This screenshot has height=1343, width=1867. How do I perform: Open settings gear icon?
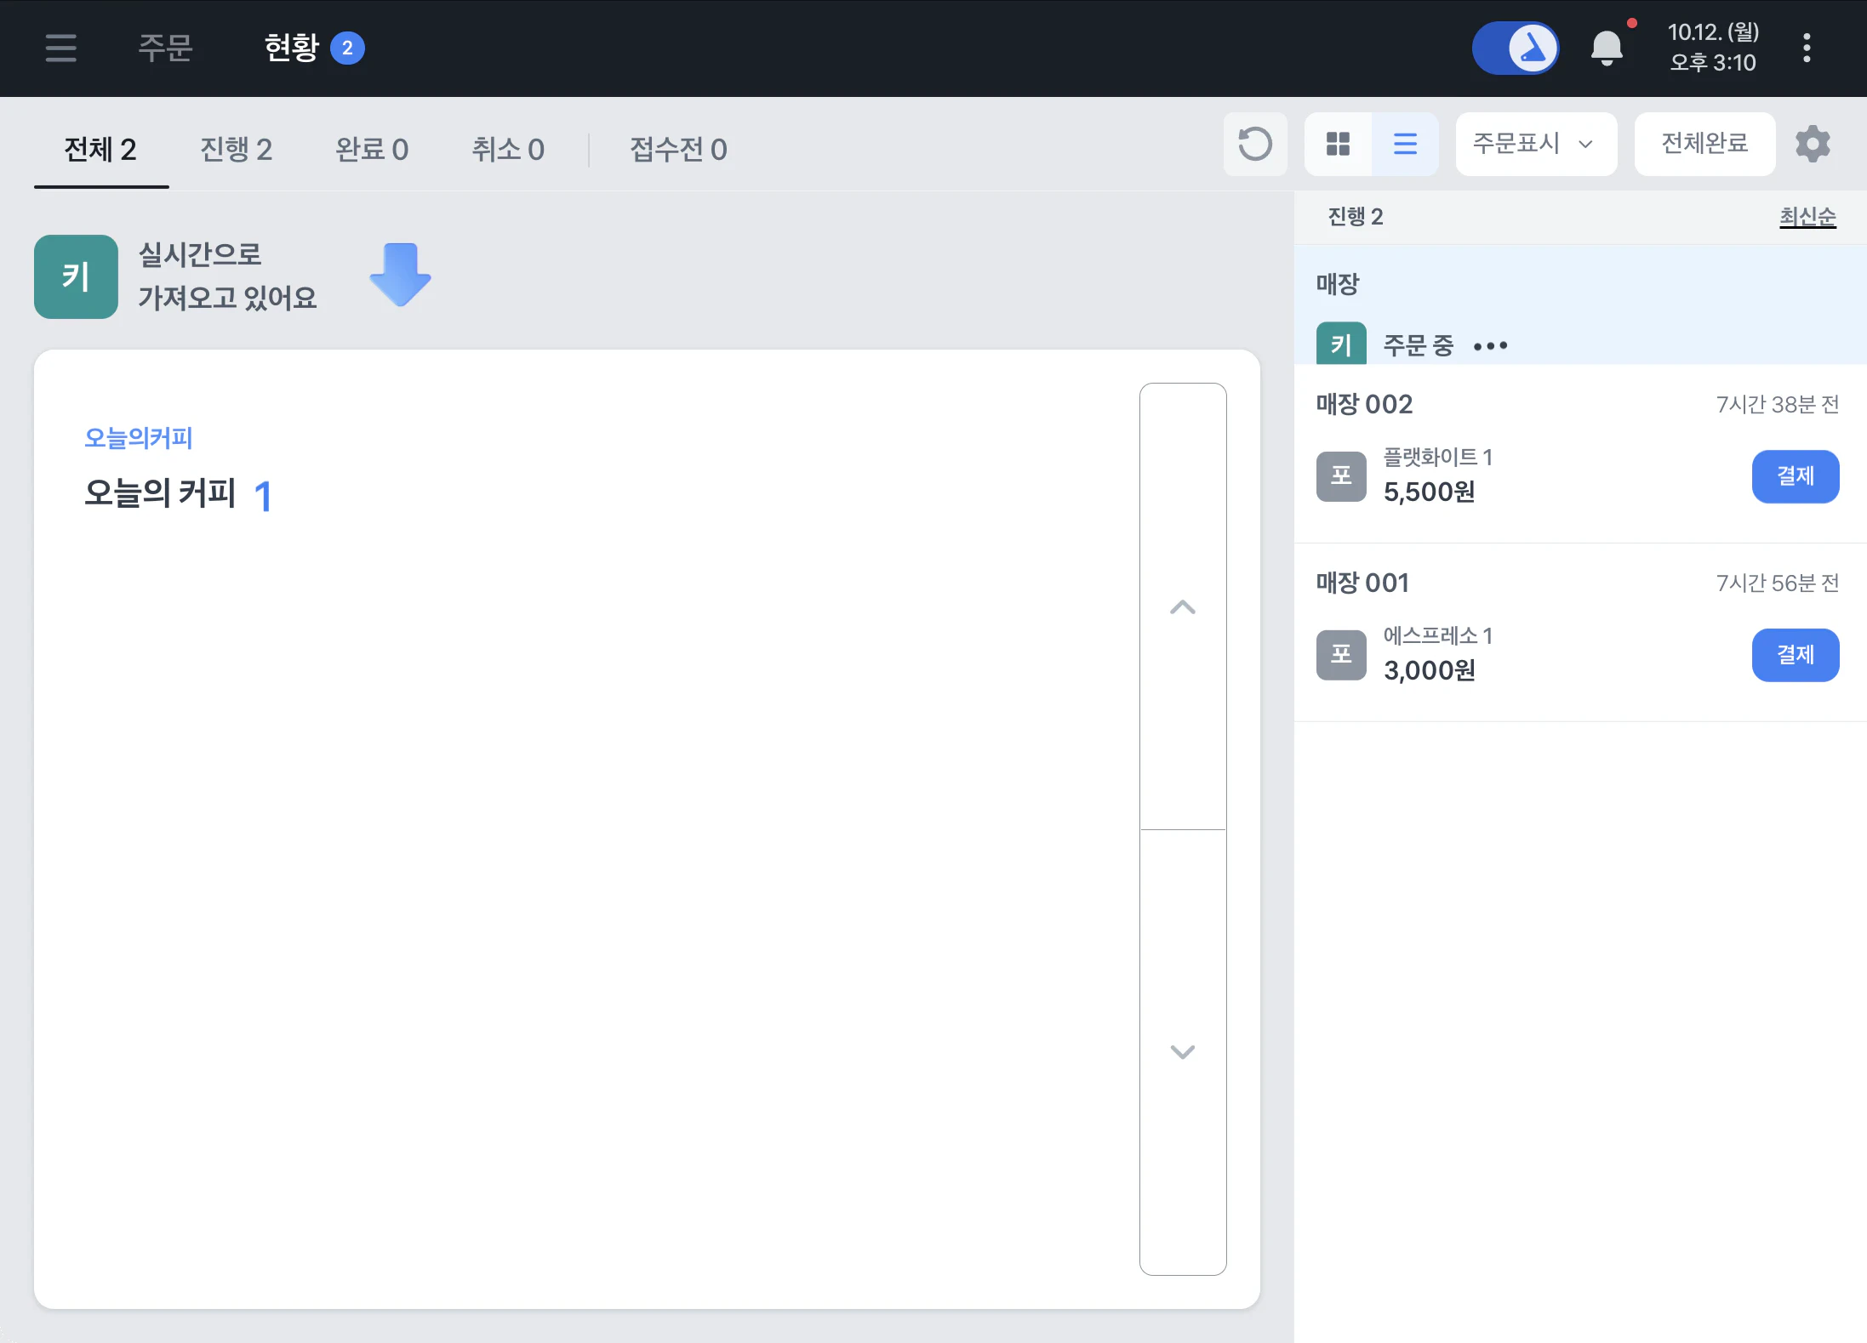pos(1813,144)
